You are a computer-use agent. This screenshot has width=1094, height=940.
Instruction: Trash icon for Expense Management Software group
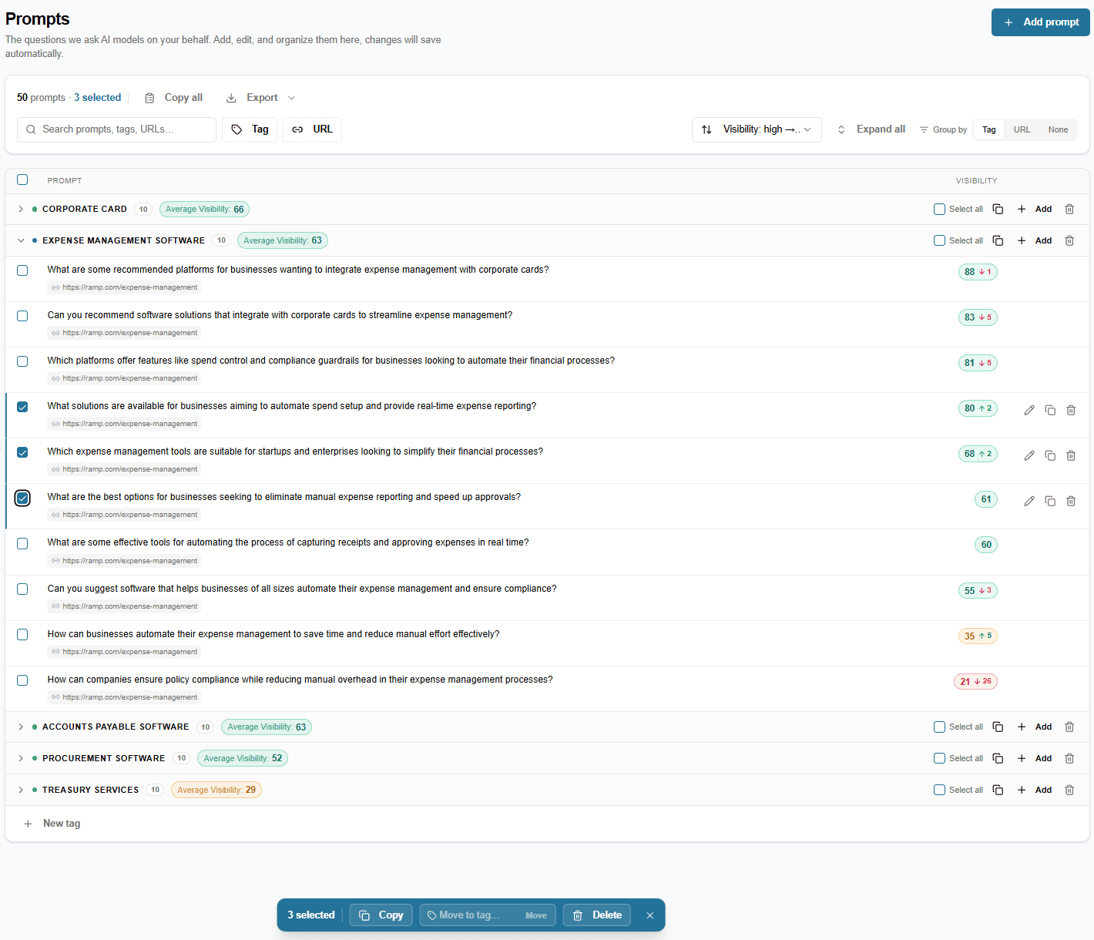click(1069, 240)
